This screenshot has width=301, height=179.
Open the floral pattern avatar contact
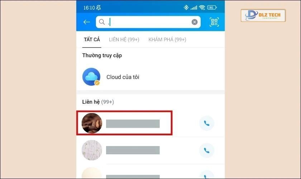click(x=92, y=150)
